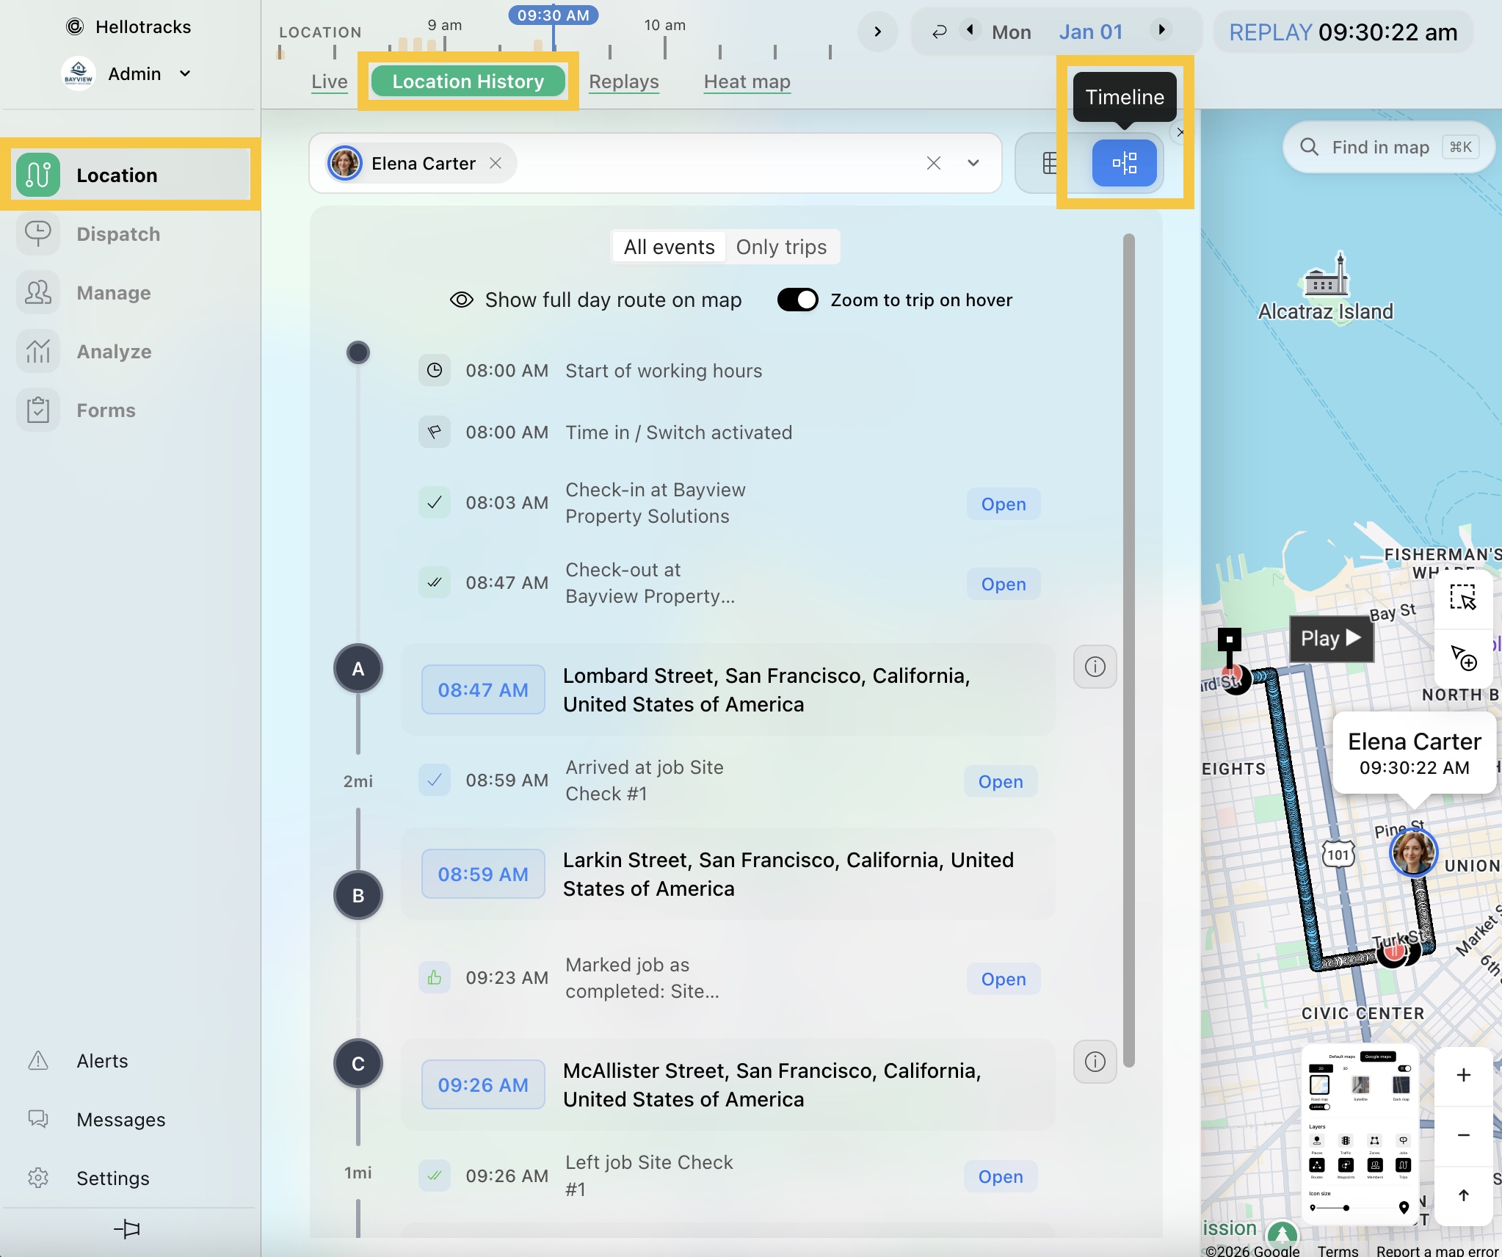1502x1257 pixels.
Task: Open the Terms link on map
Action: tap(1338, 1250)
